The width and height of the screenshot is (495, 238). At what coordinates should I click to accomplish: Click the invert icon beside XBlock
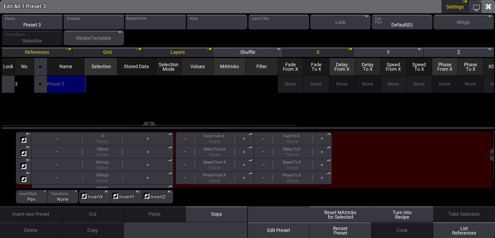pyautogui.click(x=24, y=153)
